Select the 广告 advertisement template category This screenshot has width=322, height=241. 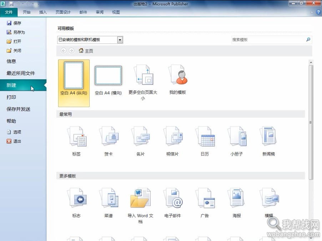click(205, 198)
